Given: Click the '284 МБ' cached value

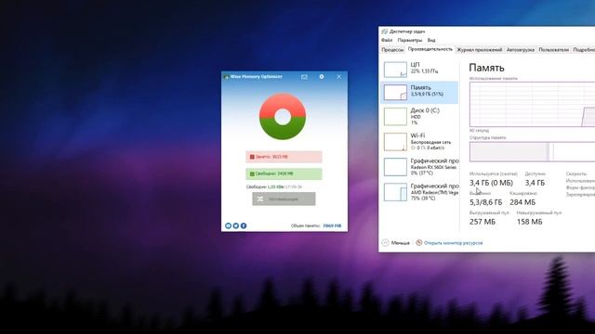Looking at the screenshot, I should (x=522, y=202).
